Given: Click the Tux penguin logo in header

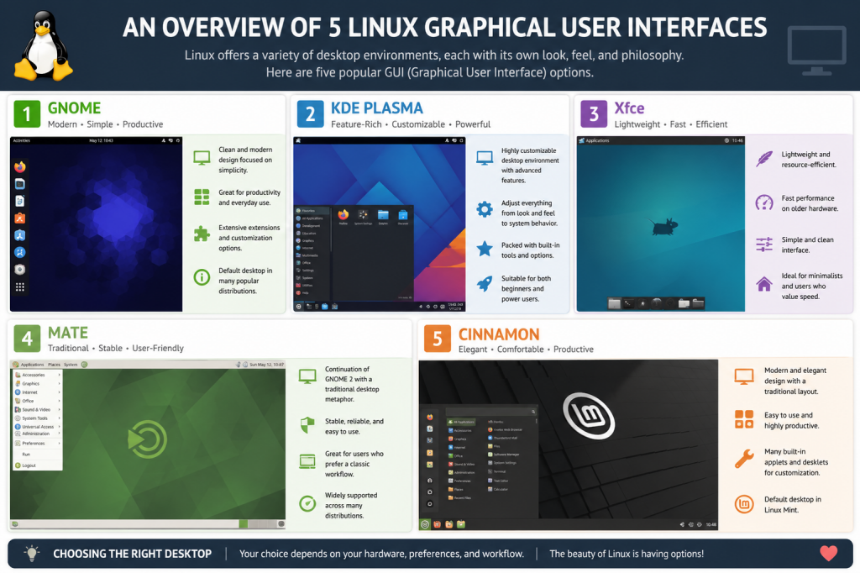Looking at the screenshot, I should pyautogui.click(x=44, y=45).
